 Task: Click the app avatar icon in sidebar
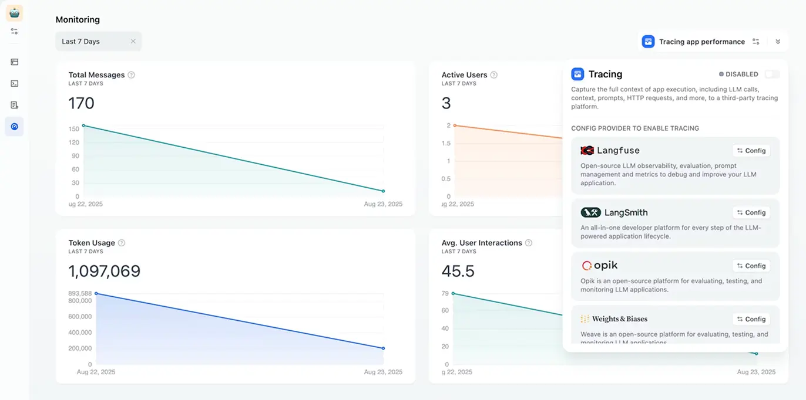point(14,12)
